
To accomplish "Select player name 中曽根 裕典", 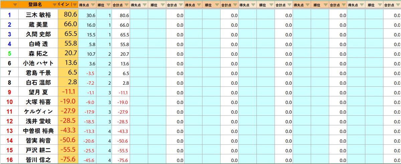I will point(38,131).
